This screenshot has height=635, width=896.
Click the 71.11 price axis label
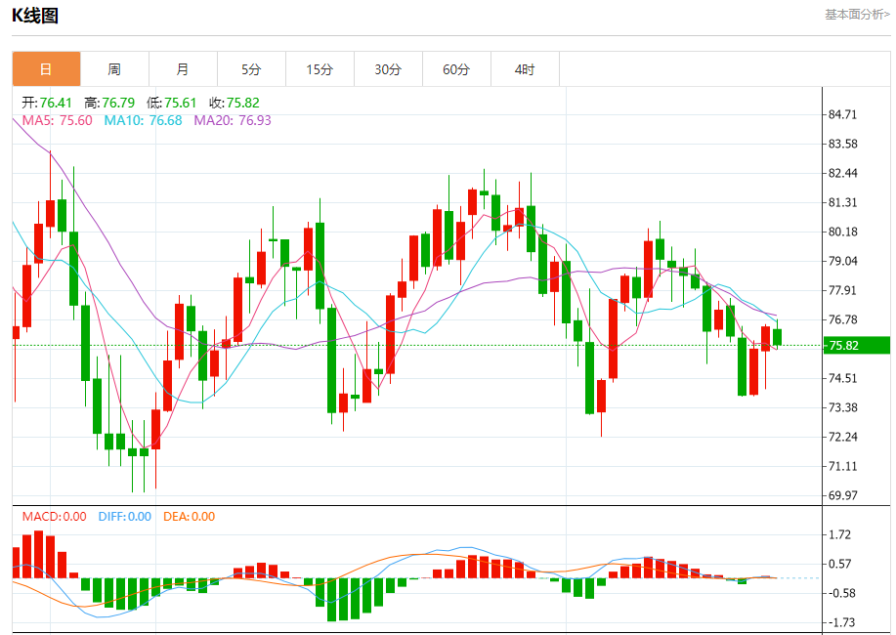[843, 466]
